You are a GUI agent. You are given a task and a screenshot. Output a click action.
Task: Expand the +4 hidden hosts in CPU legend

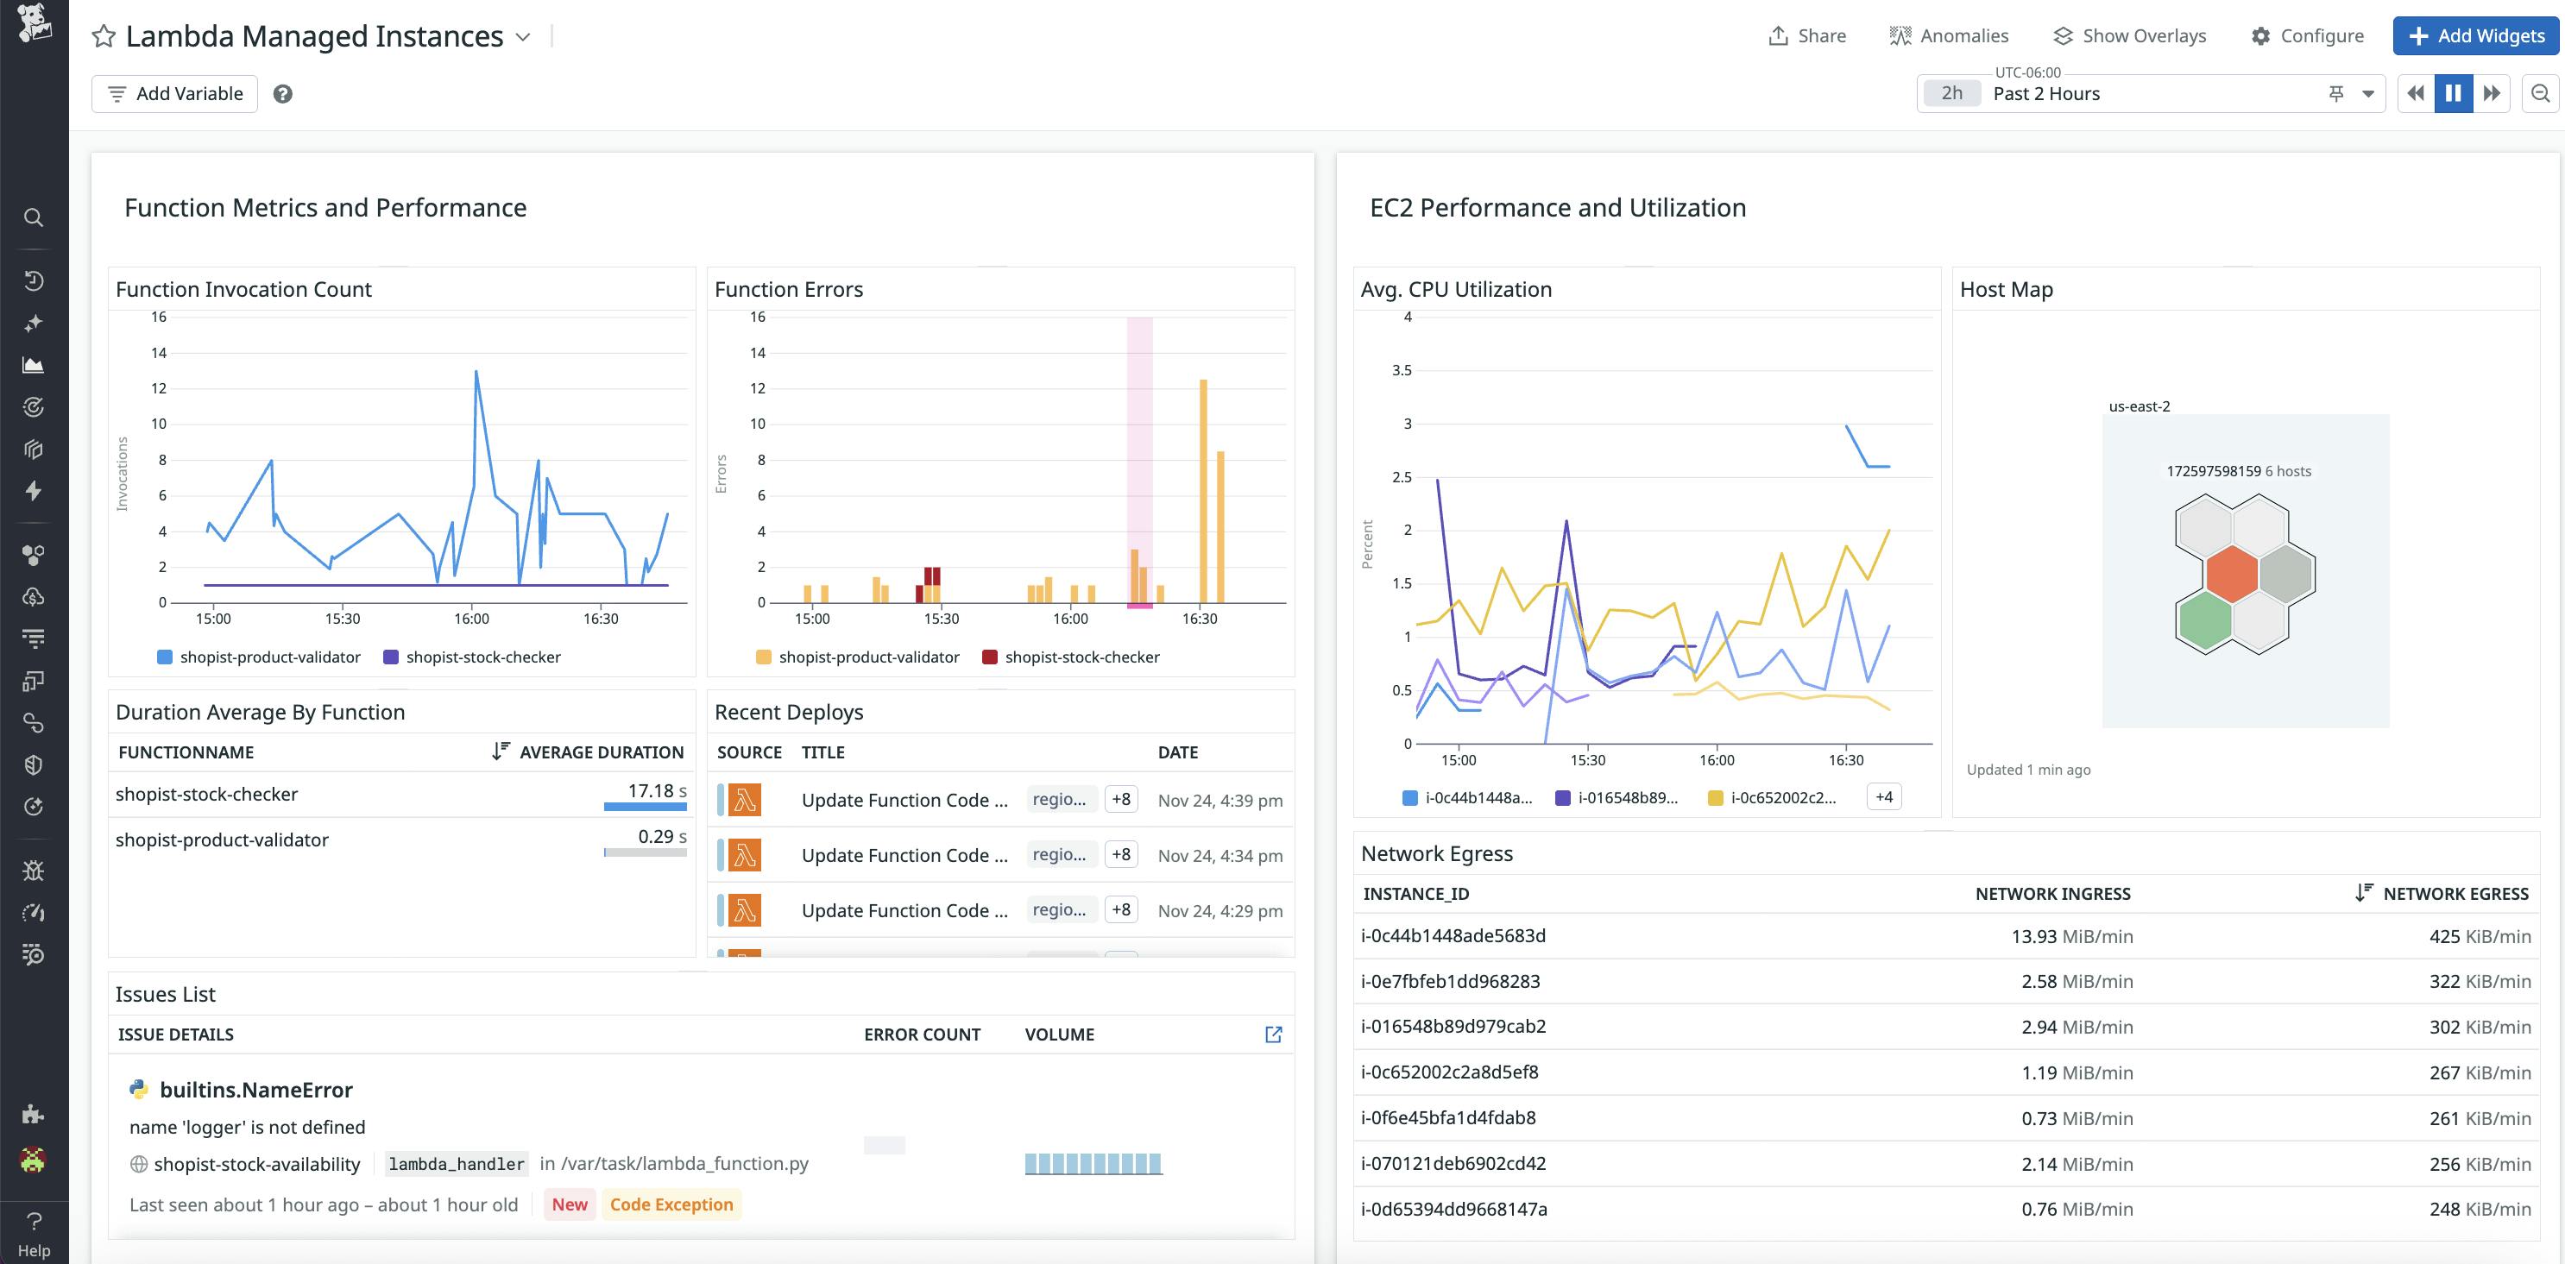click(1883, 796)
